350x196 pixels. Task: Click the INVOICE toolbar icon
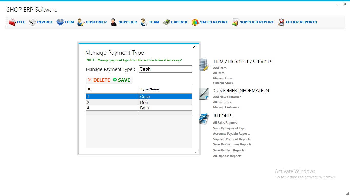[x=32, y=22]
